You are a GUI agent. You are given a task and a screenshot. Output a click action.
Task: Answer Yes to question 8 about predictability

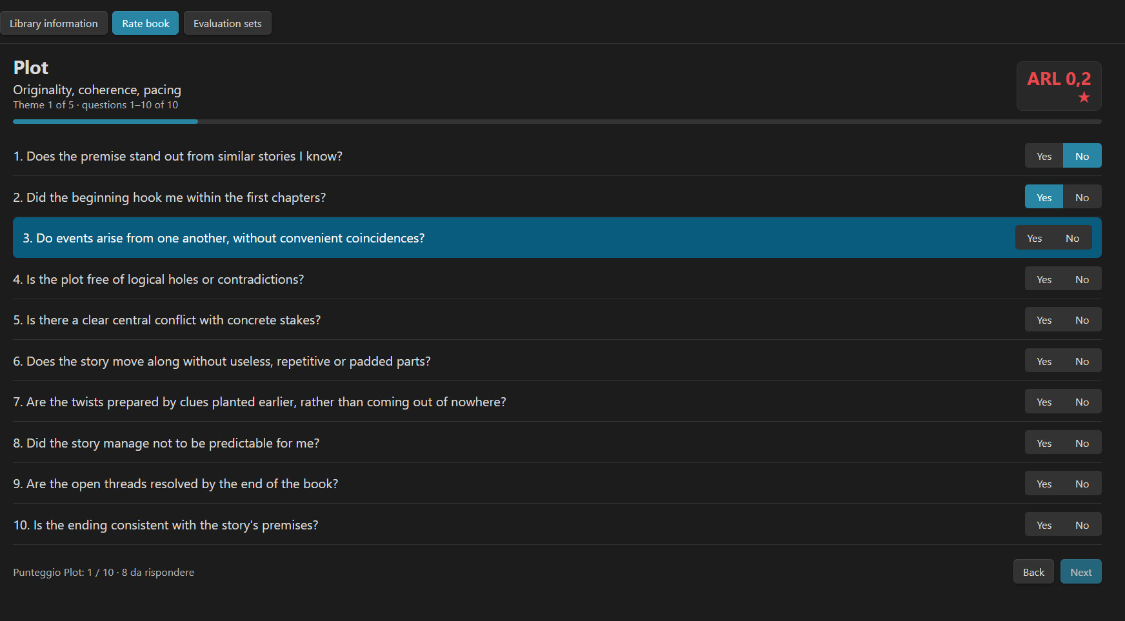point(1044,443)
